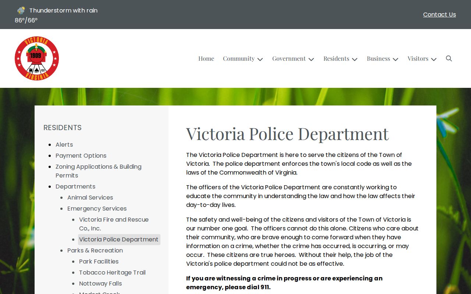The width and height of the screenshot is (471, 294).
Task: Open Parks & Recreation in the sidebar
Action: tap(95, 250)
